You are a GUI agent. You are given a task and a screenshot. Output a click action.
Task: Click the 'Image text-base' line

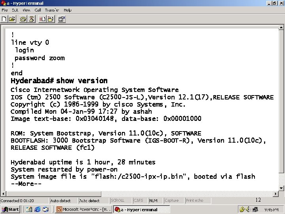[x=106, y=118]
